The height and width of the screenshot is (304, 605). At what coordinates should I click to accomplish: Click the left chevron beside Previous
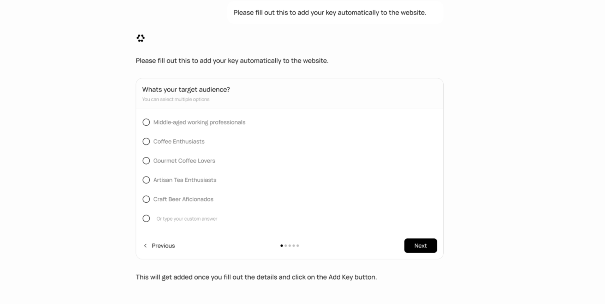(x=145, y=245)
